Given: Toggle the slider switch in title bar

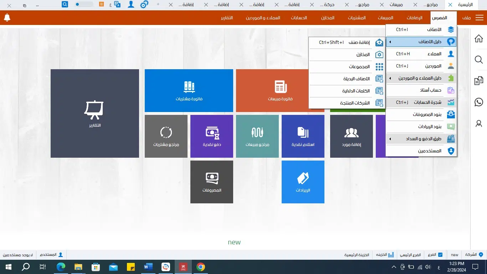Looking at the screenshot, I should tap(83, 5).
